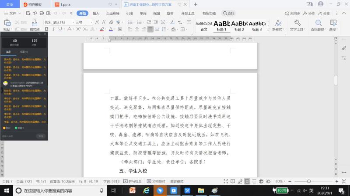Adjust the zoom slider in the status bar

[x=308, y=181]
